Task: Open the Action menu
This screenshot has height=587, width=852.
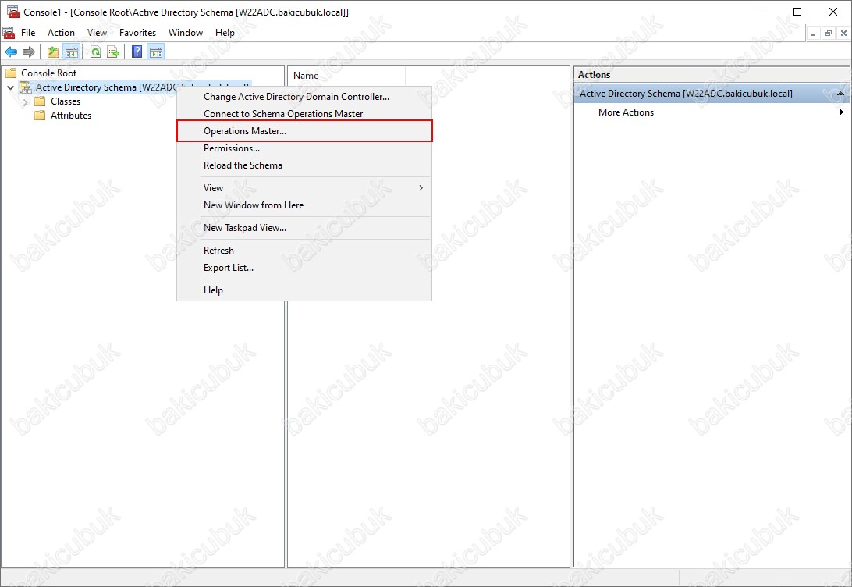Action: [x=61, y=33]
